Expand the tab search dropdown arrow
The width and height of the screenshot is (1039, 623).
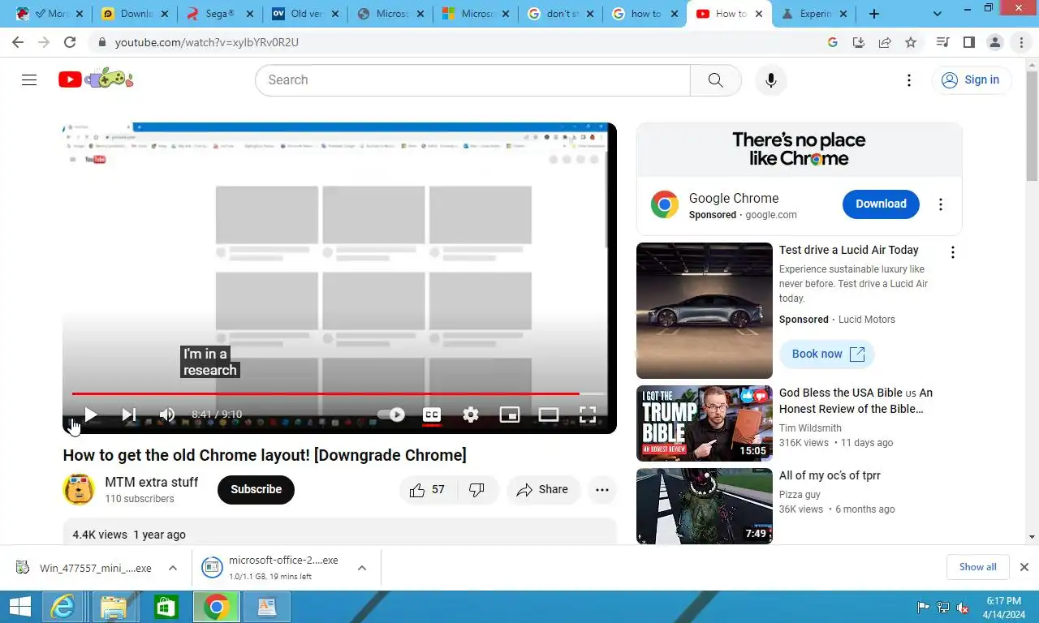(938, 14)
